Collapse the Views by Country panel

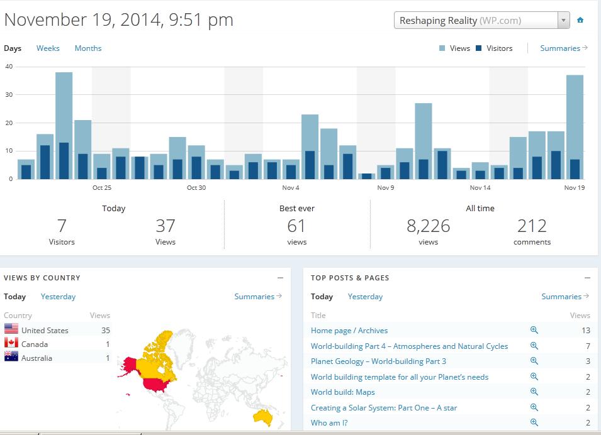[280, 278]
